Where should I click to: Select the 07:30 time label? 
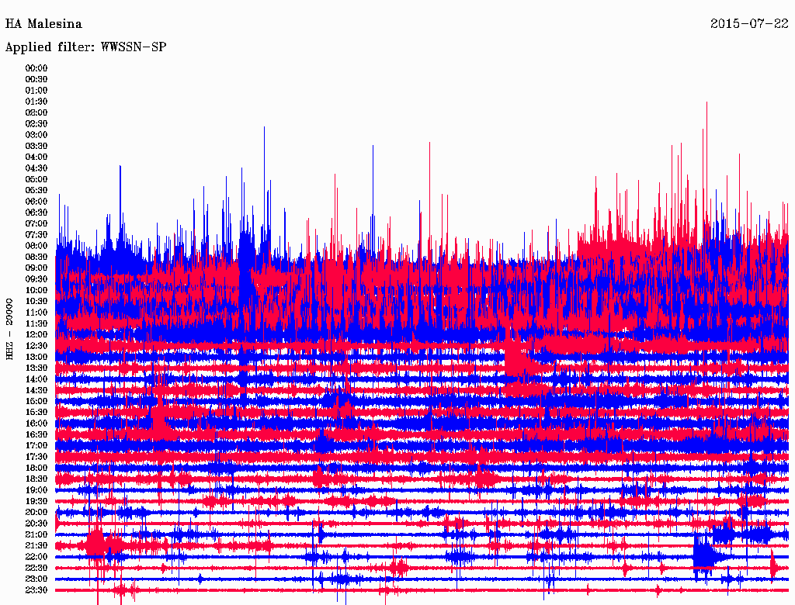click(x=36, y=235)
